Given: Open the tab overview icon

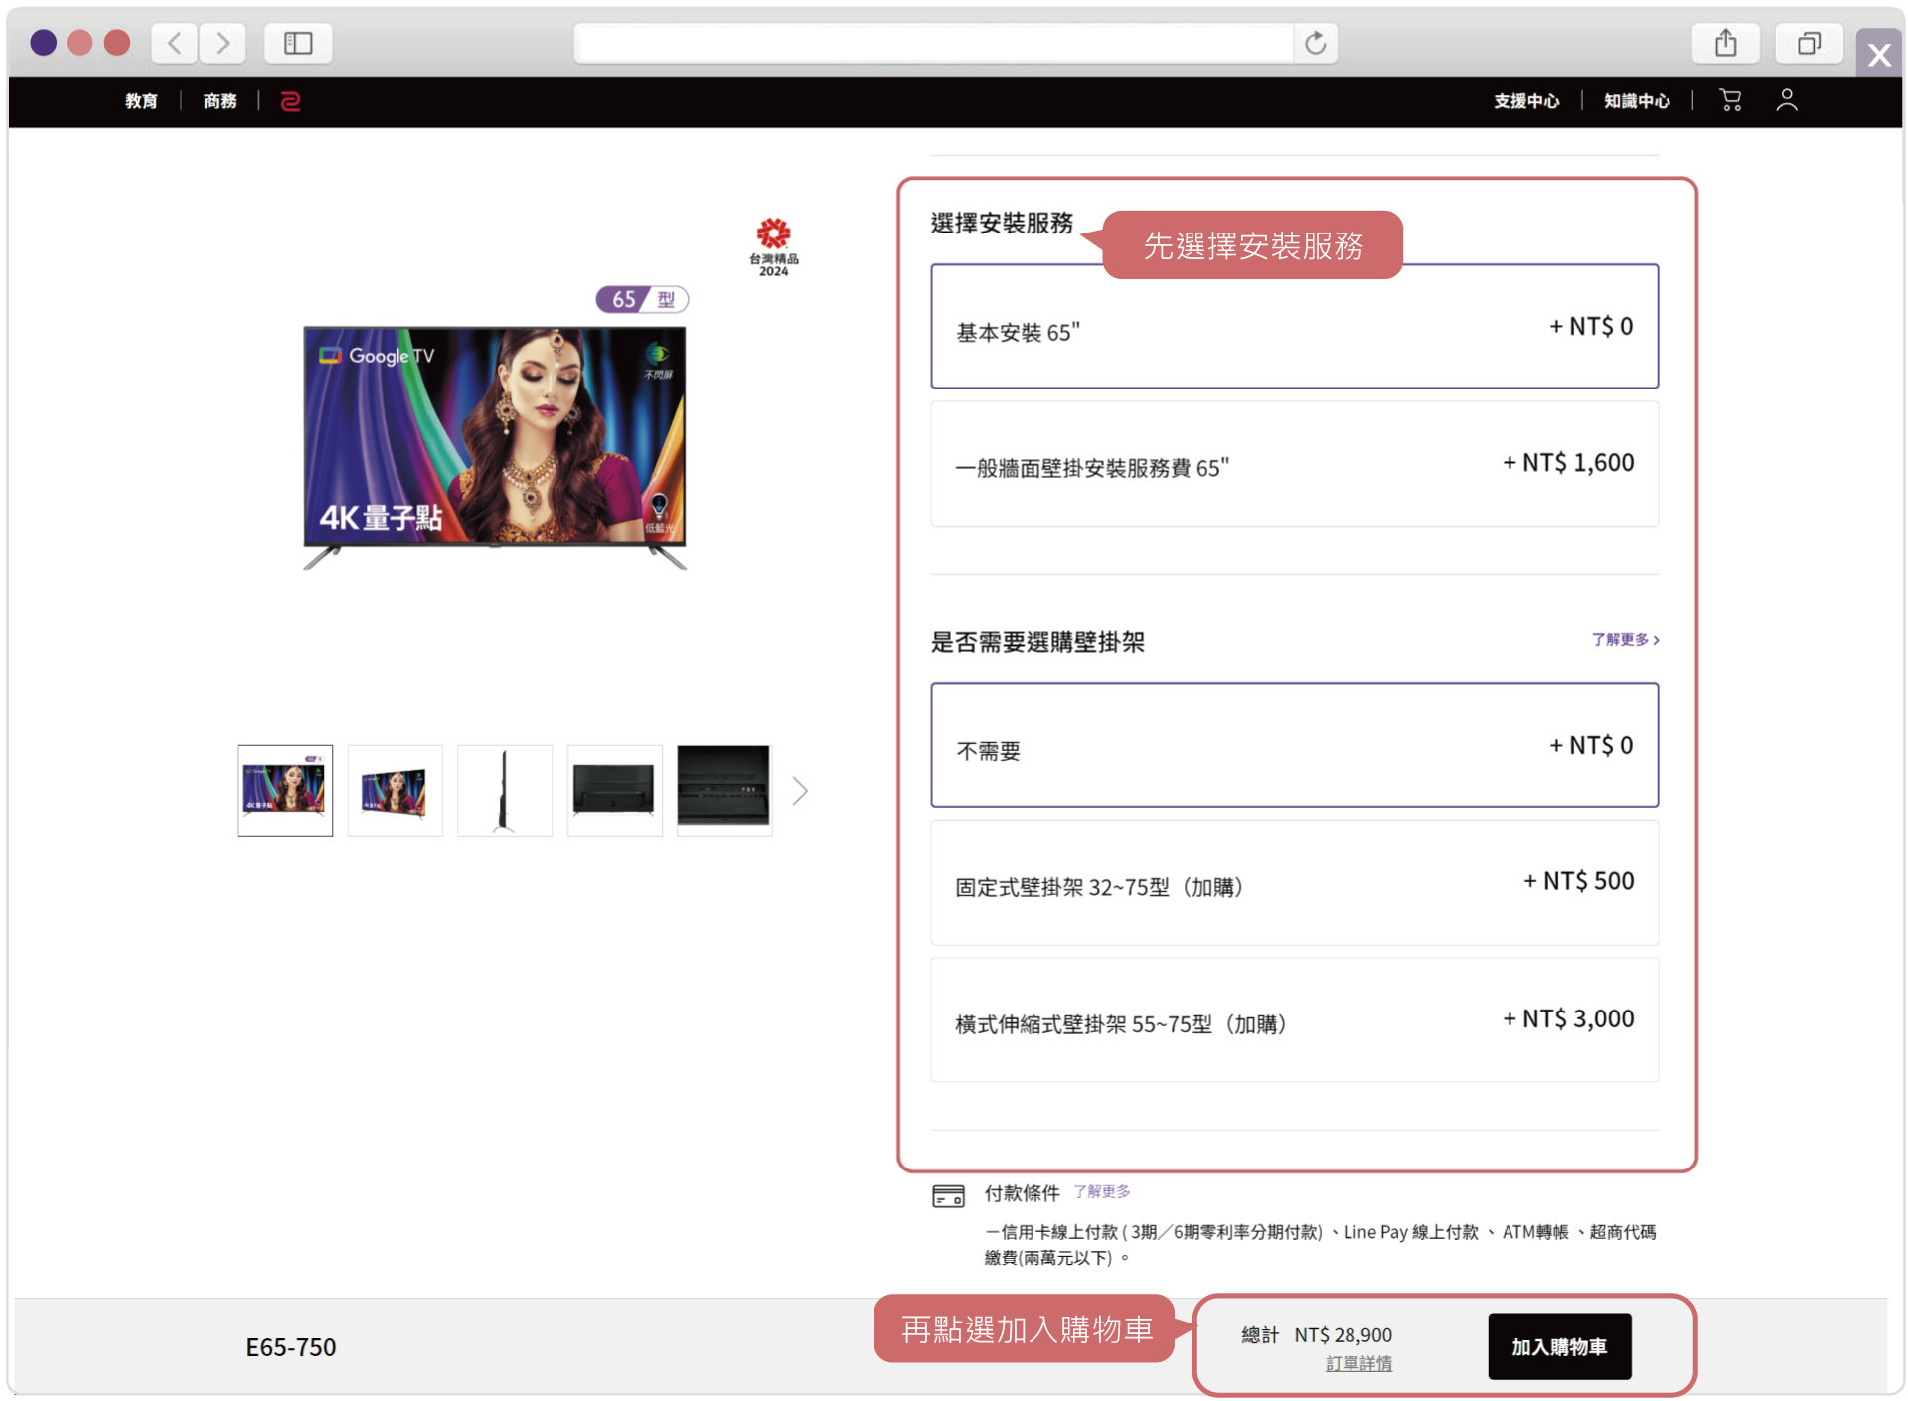Looking at the screenshot, I should tap(1809, 43).
